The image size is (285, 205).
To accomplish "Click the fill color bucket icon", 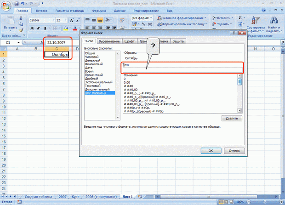I will coord(66,28).
